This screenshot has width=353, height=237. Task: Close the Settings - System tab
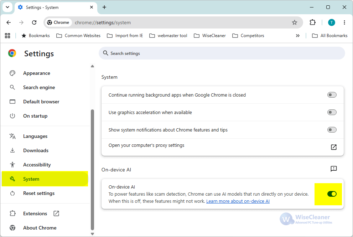tap(92, 7)
